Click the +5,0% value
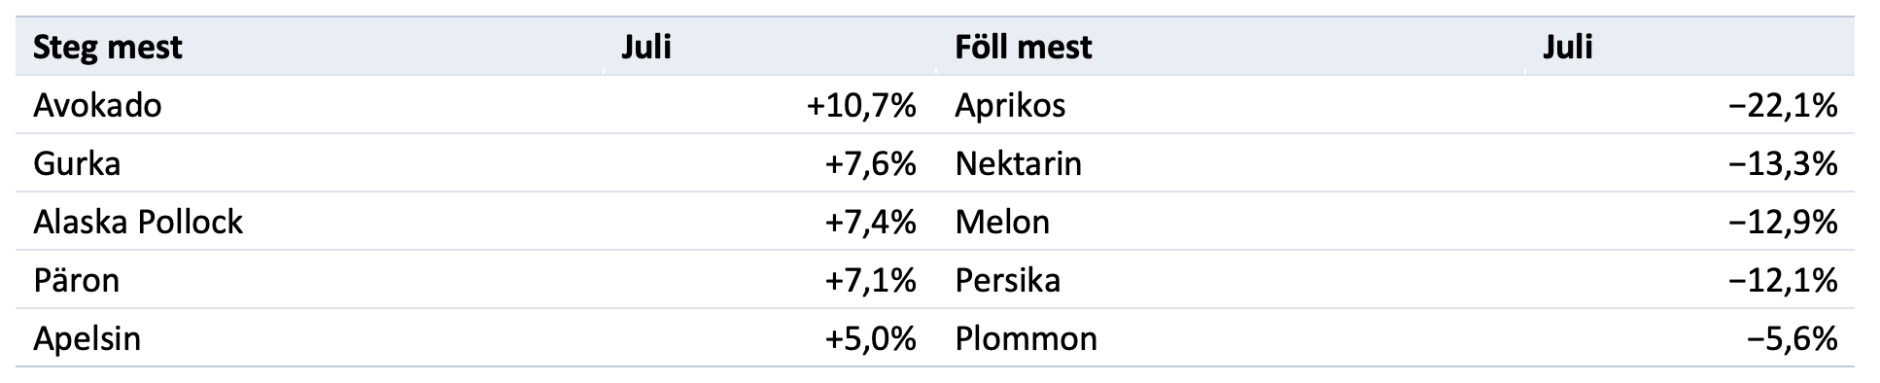The width and height of the screenshot is (1880, 383). pos(870,338)
